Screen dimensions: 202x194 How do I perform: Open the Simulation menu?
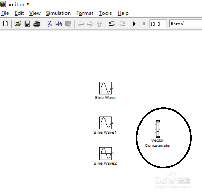click(59, 13)
